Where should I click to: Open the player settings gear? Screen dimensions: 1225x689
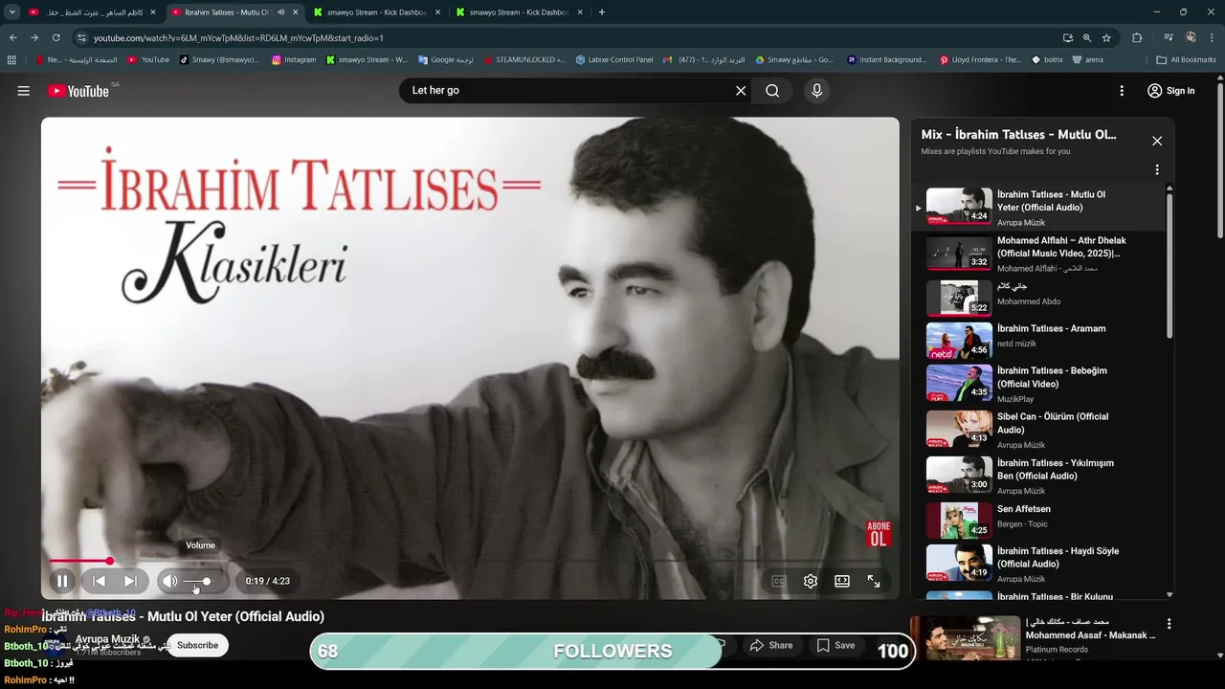811,581
